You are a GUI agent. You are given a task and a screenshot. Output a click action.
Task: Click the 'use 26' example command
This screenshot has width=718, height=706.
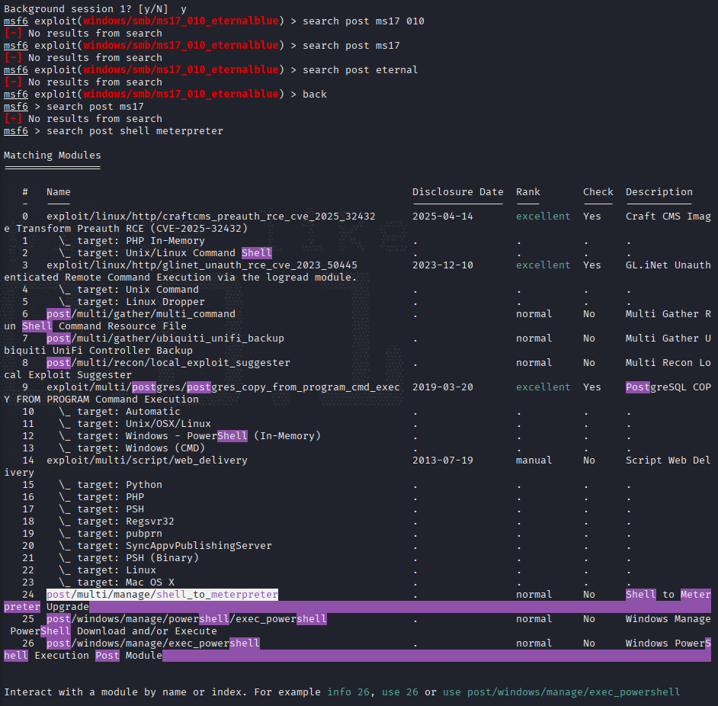coord(399,692)
